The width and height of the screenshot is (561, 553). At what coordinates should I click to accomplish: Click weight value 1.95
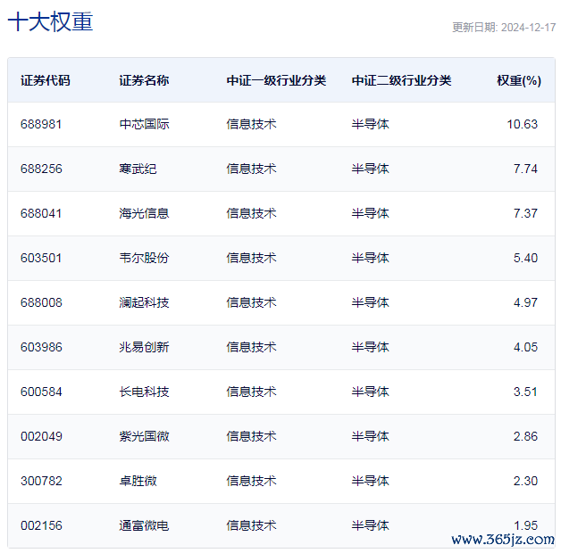pyautogui.click(x=525, y=526)
